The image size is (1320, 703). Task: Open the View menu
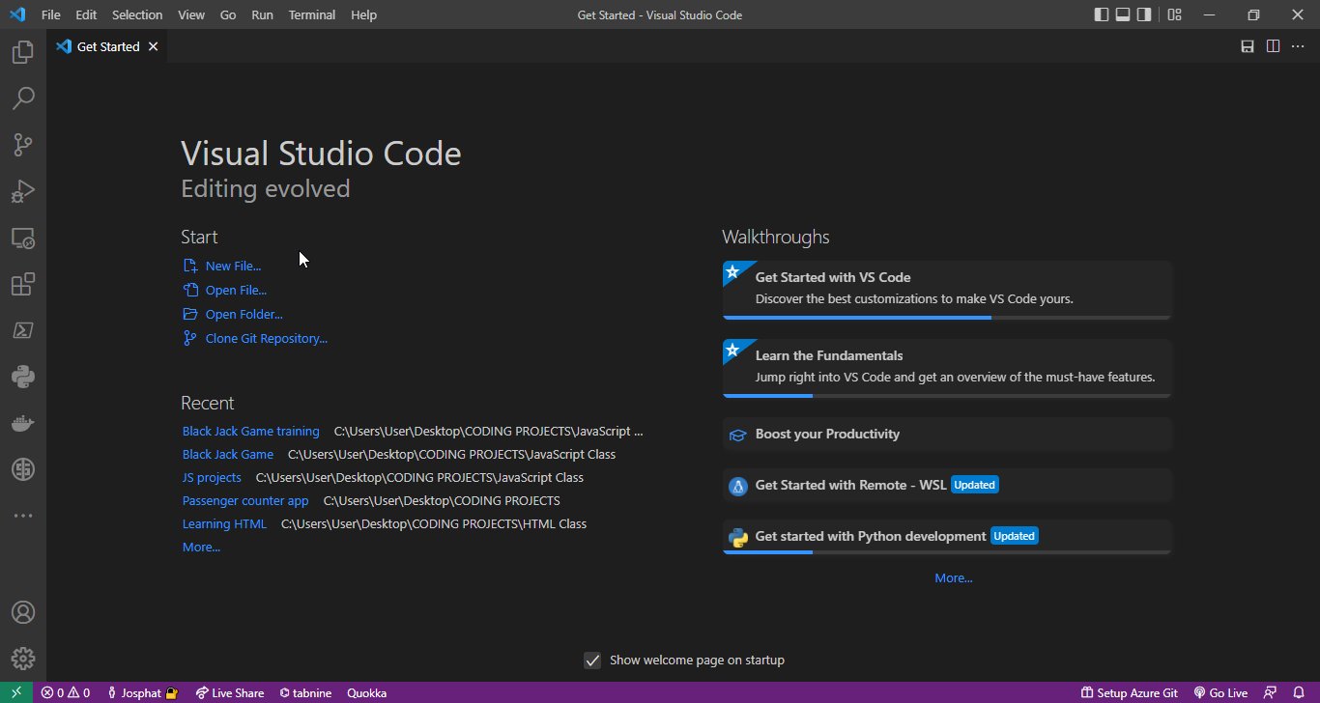[191, 14]
